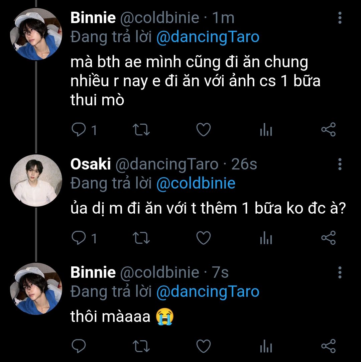Open more options on "thôi màaaa" tweet
Viewport: 361px width, 362px height.
point(340,272)
